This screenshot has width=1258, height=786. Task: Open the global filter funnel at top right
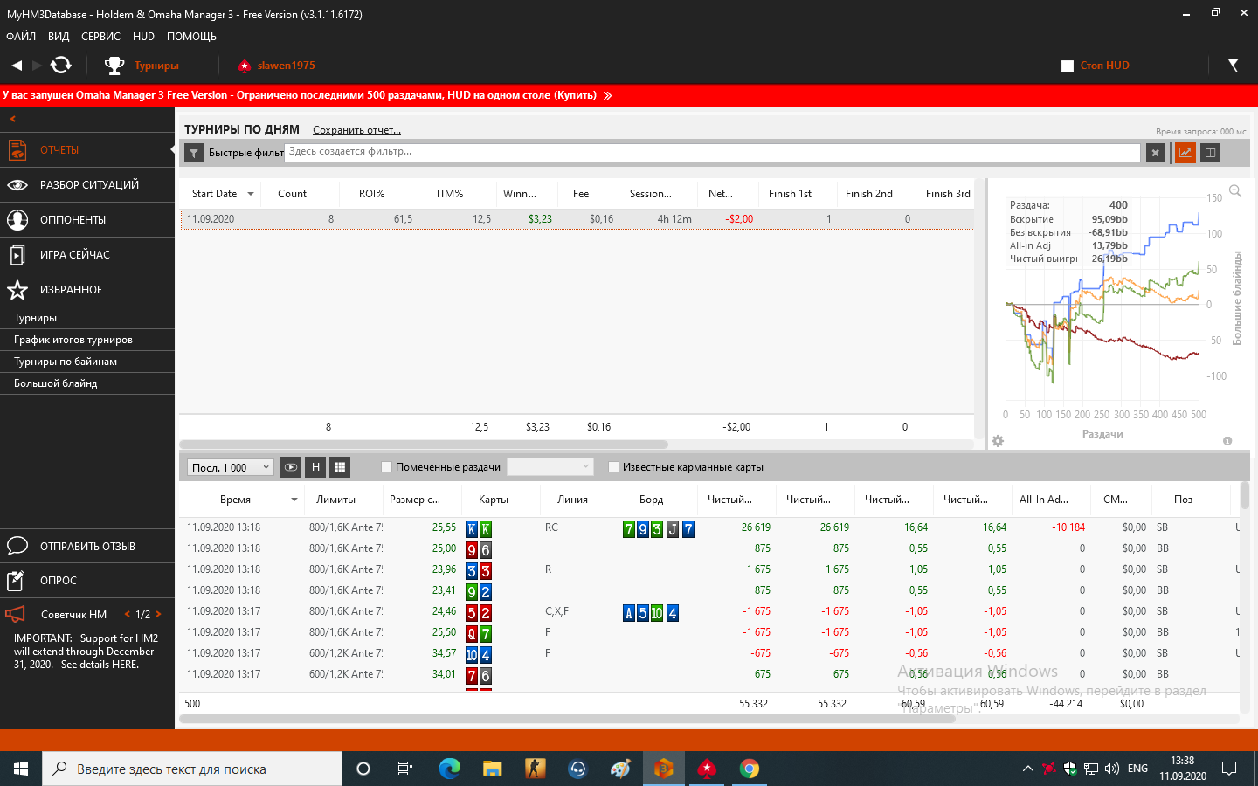pos(1233,65)
